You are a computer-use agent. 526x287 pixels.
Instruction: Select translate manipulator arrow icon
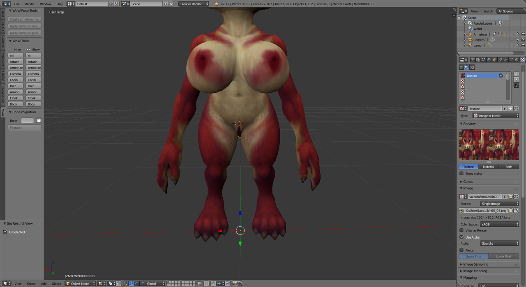131,284
